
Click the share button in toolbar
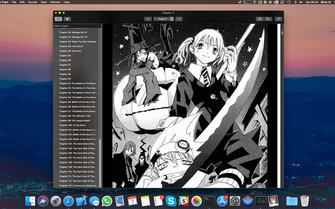[x=279, y=19]
